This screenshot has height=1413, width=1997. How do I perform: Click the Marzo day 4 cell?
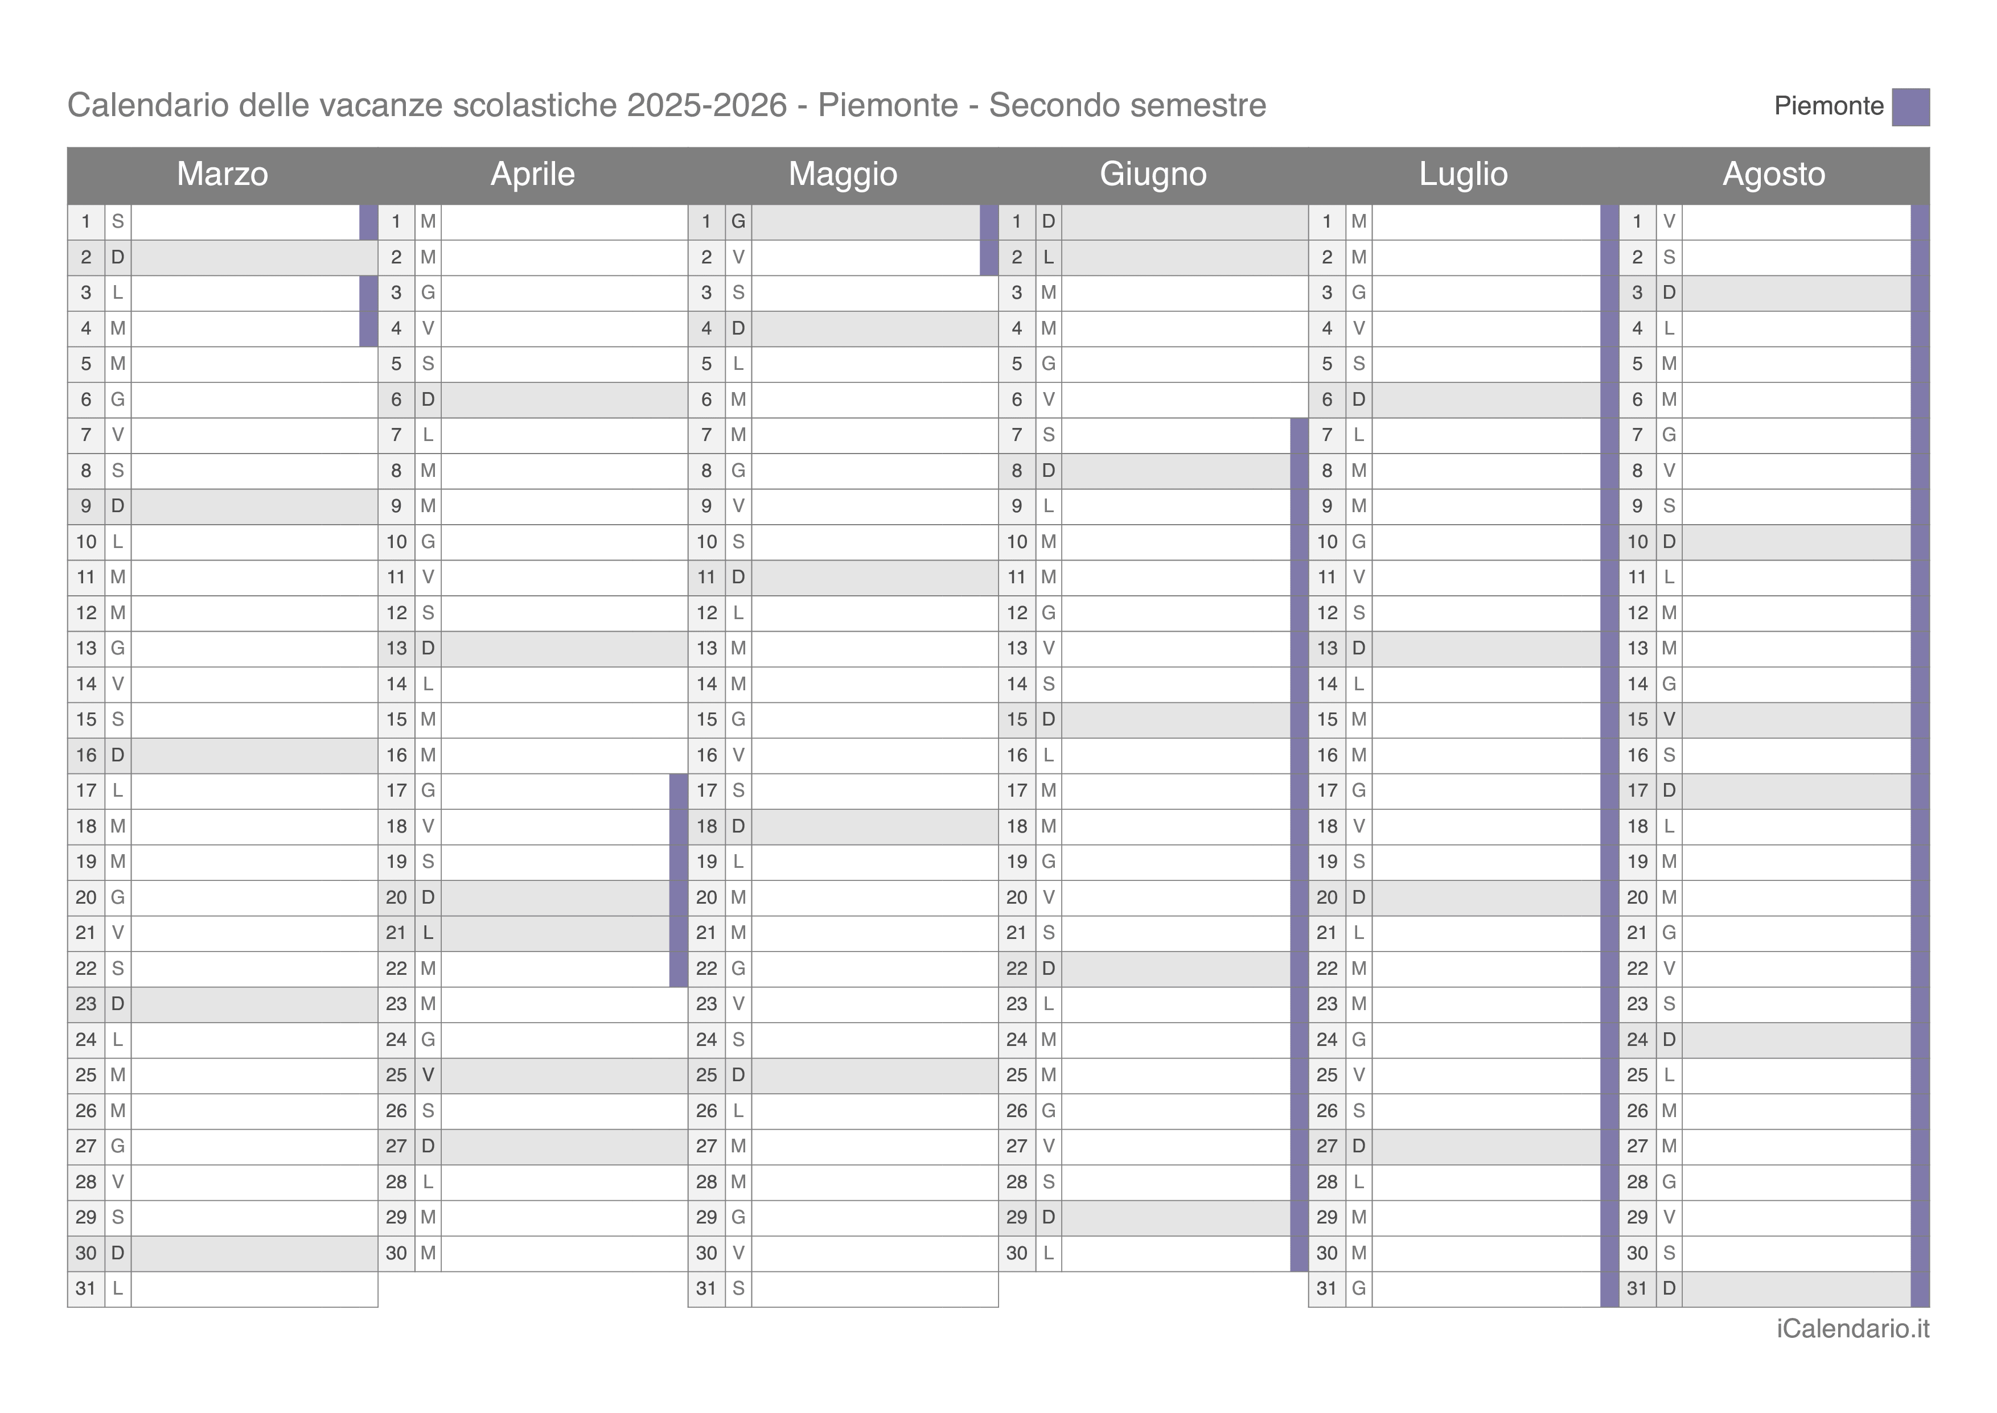[223, 329]
